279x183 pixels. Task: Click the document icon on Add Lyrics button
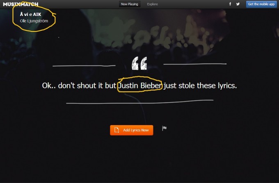click(117, 130)
